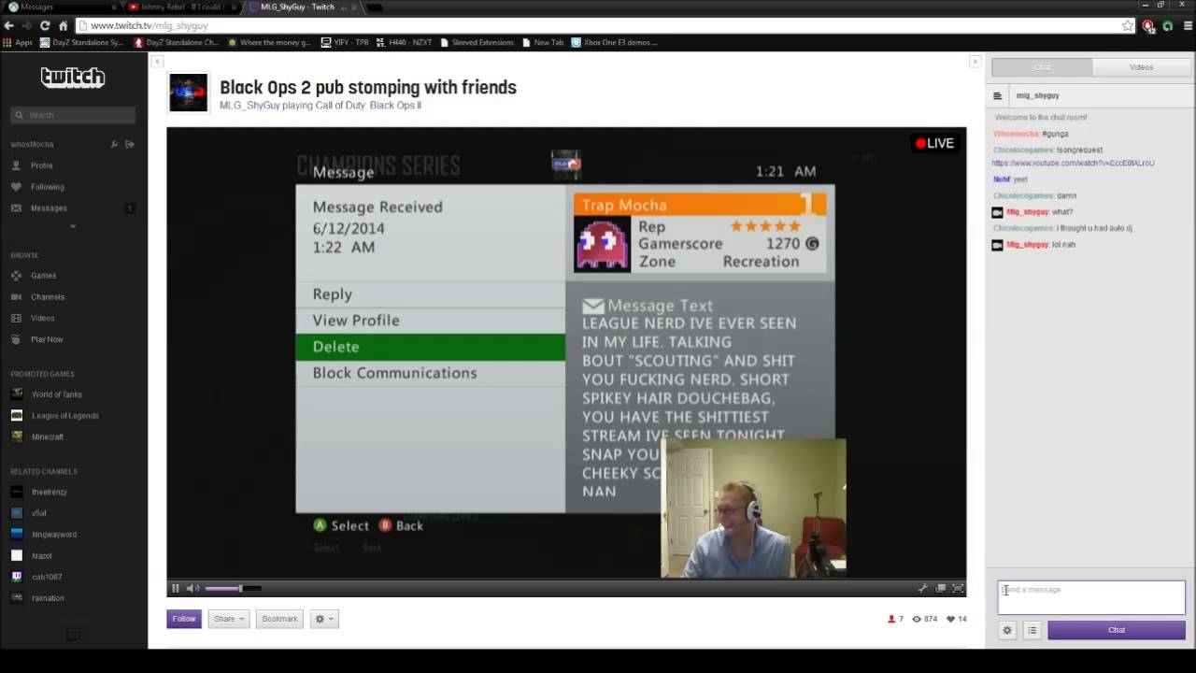
Task: Expand the sidebar user menu arrow
Action: pyautogui.click(x=73, y=226)
